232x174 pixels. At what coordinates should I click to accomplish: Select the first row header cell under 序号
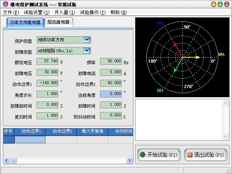(x=9, y=140)
